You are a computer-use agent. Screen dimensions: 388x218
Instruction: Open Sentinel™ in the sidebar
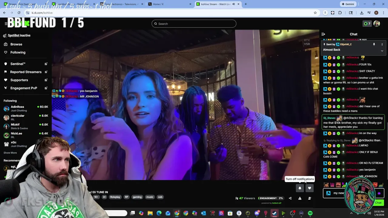point(18,64)
